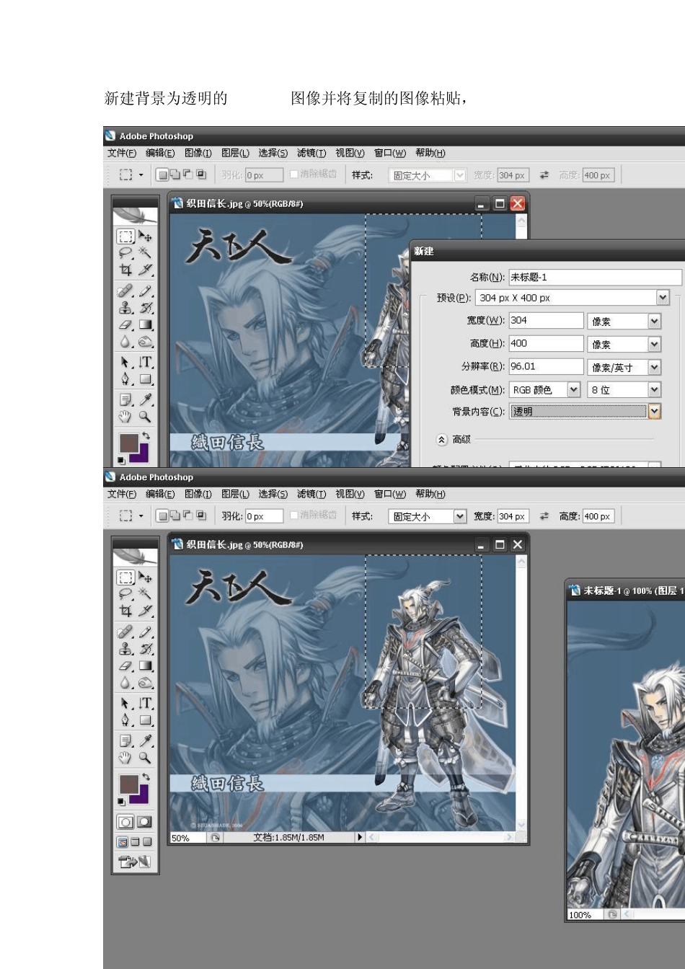Viewport: 685px width, 969px height.
Task: Choose Intersect with Selection in the lower options bar
Action: (x=200, y=516)
